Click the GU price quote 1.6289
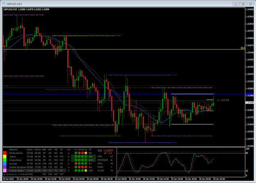 coord(109,151)
